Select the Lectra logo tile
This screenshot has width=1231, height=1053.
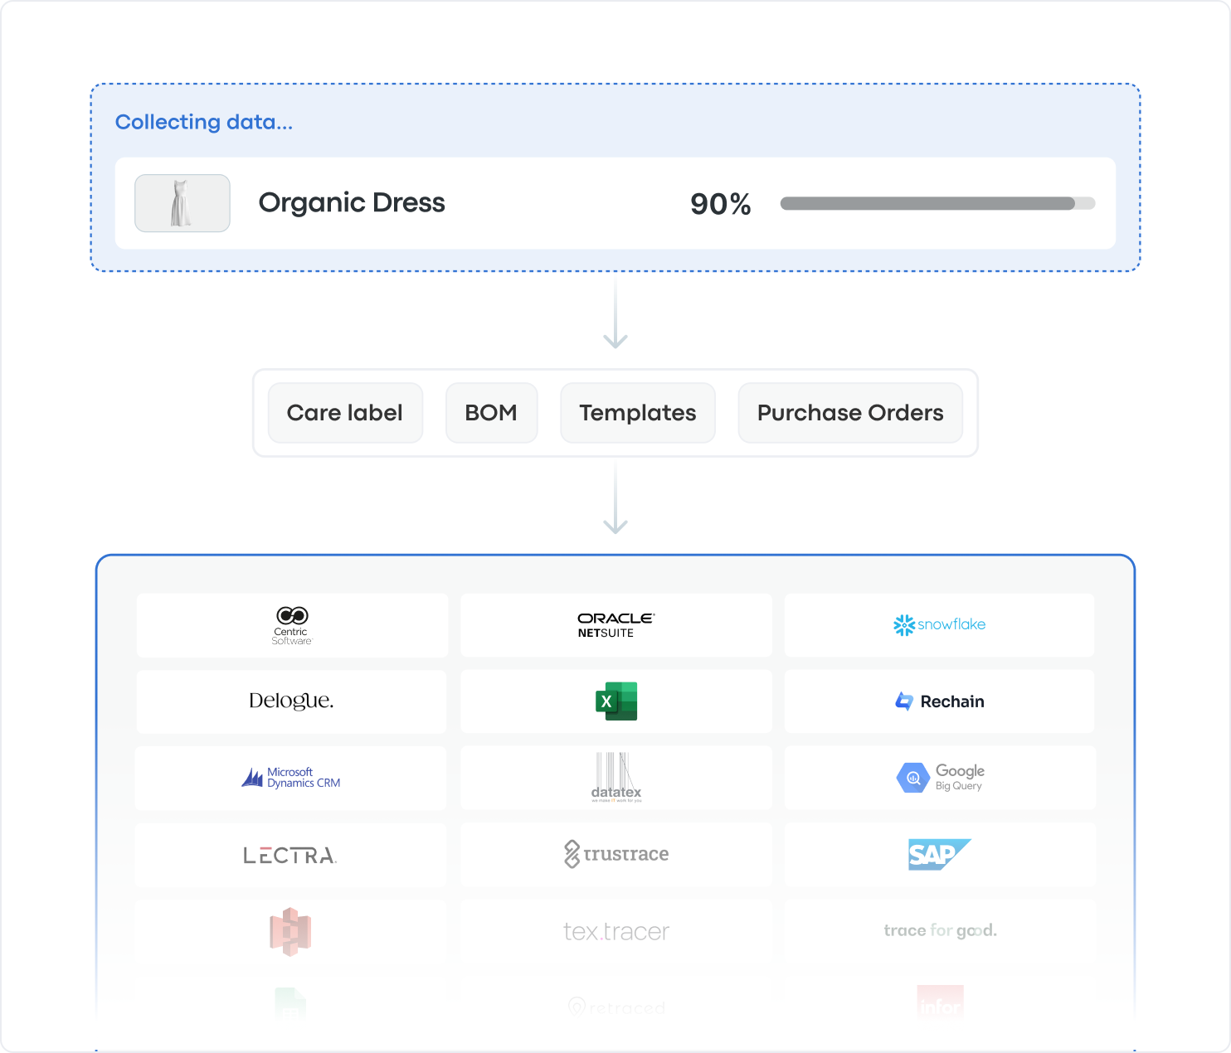point(290,855)
